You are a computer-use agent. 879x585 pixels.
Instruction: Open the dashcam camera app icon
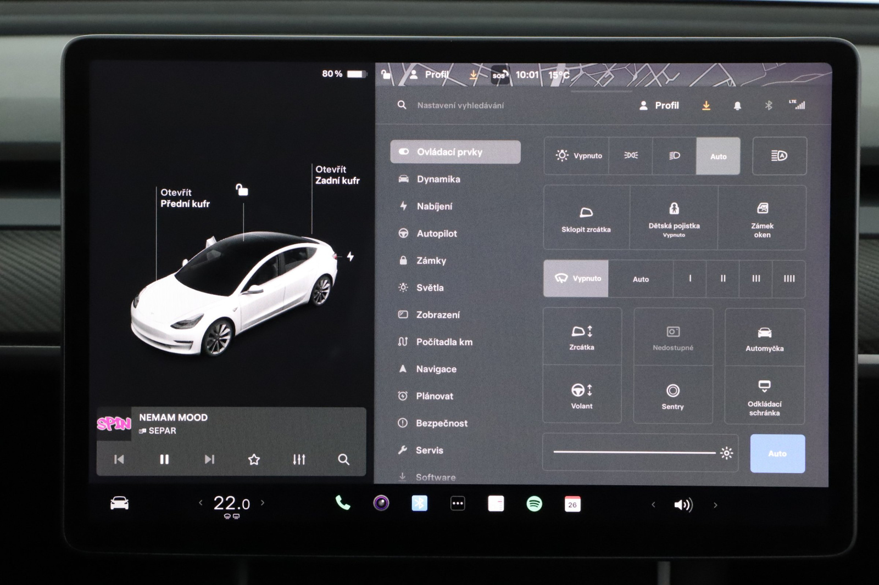(381, 503)
